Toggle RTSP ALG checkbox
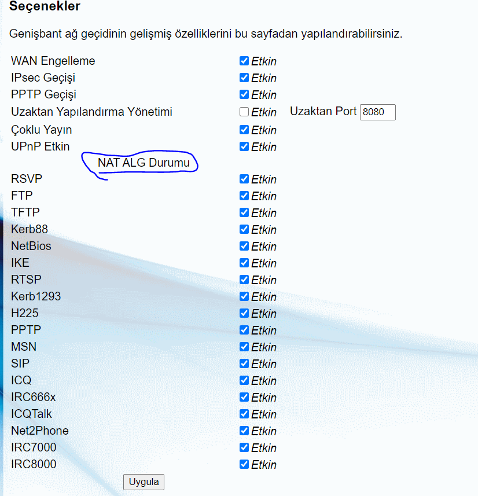This screenshot has height=496, width=478. (244, 280)
